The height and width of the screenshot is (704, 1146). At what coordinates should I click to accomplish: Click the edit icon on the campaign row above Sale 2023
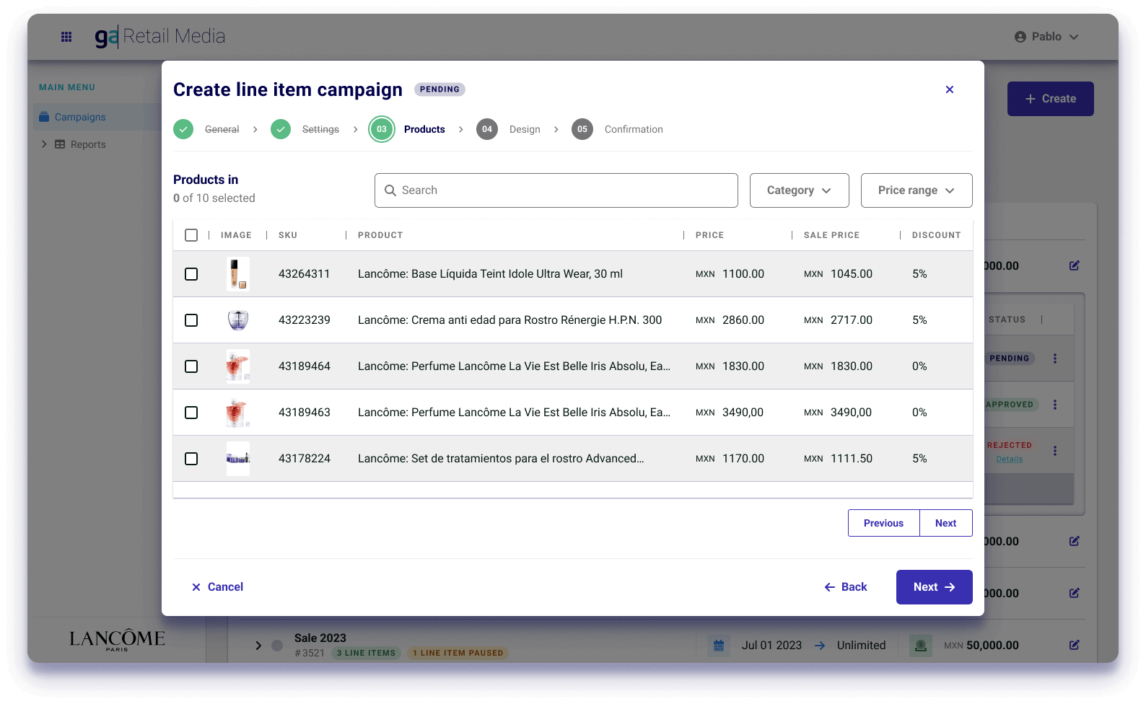(x=1075, y=593)
